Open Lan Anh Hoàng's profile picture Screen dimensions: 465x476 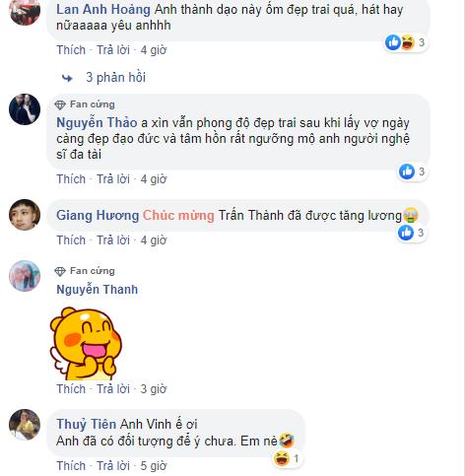25,11
